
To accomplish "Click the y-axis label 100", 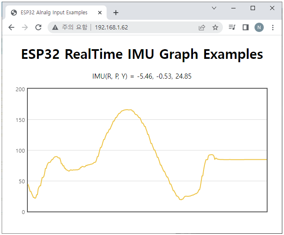I will (20, 151).
